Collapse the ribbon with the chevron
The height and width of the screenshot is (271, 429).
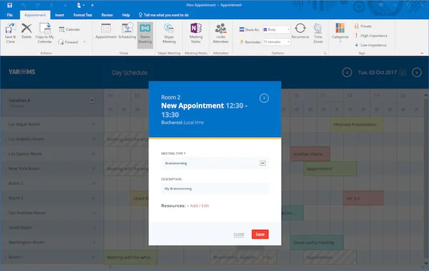pos(422,53)
